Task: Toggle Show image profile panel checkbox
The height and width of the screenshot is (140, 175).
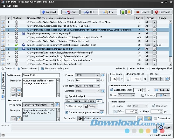Action: (x=42, y=69)
